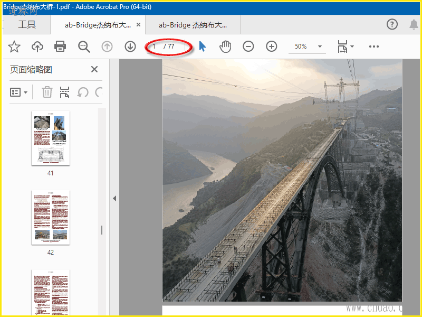Select the thumbnail below page 42
422x317 pixels.
(51, 292)
